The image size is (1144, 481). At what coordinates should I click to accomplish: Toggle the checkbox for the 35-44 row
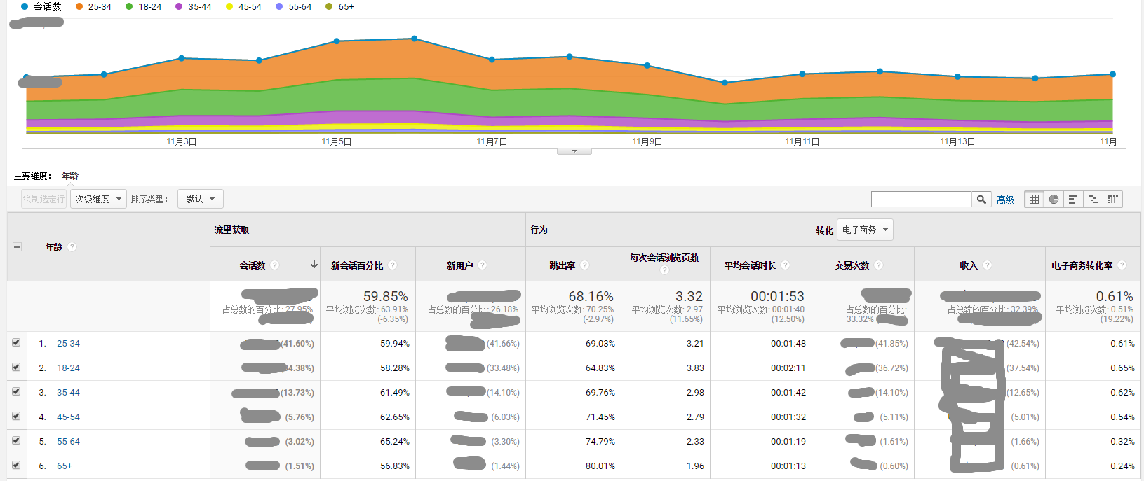tap(16, 392)
